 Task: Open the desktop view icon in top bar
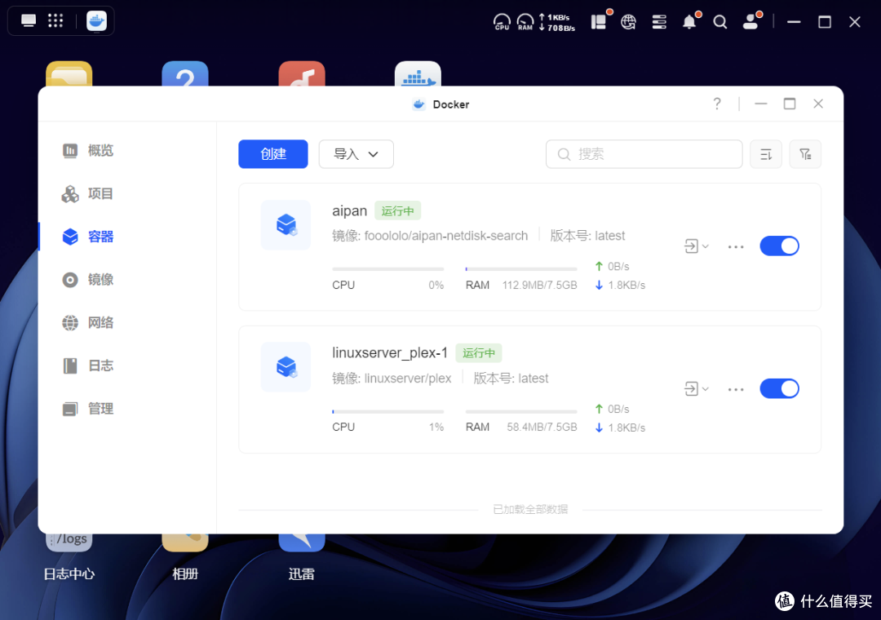(28, 21)
